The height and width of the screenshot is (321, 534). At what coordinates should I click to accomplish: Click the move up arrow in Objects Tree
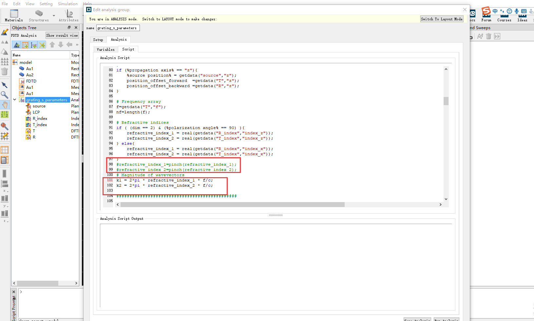[52, 45]
